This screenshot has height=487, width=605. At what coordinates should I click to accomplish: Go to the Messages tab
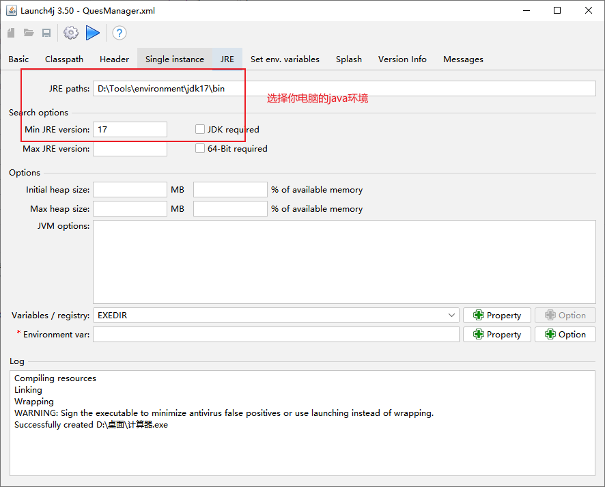pyautogui.click(x=463, y=59)
